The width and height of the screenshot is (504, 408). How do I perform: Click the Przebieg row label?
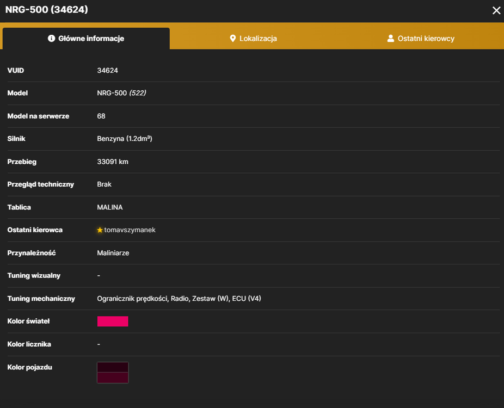point(22,162)
